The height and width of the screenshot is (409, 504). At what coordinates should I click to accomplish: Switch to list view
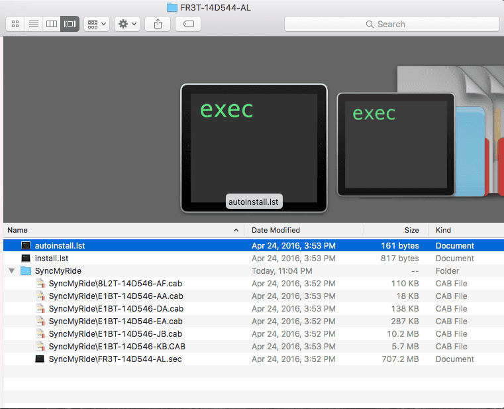(33, 24)
